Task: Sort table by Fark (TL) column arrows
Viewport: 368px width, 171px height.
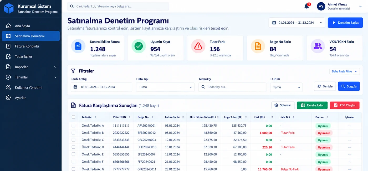Action: point(272,117)
